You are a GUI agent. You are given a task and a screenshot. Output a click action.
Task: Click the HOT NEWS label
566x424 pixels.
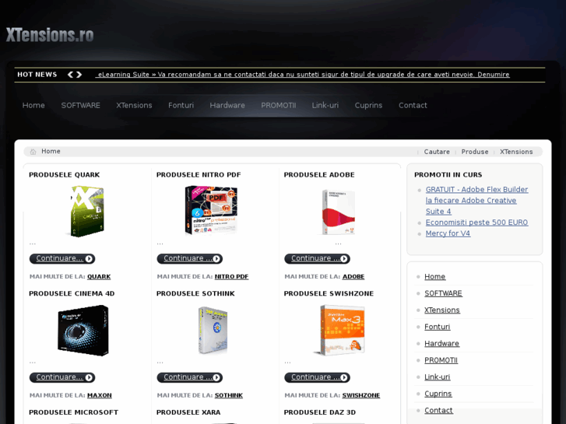click(37, 75)
